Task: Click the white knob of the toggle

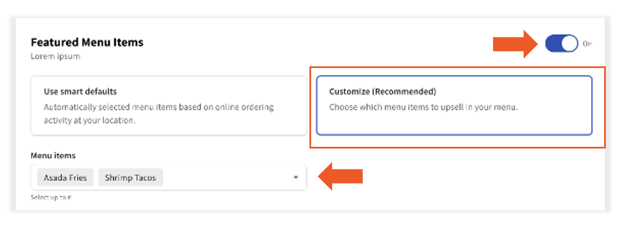Action: point(568,44)
